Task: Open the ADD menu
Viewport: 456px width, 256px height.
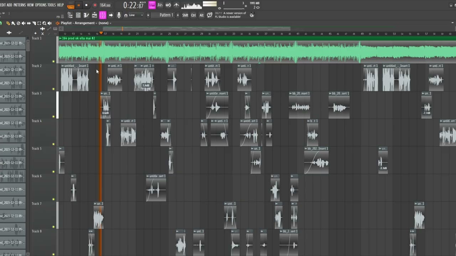Action: coord(9,5)
